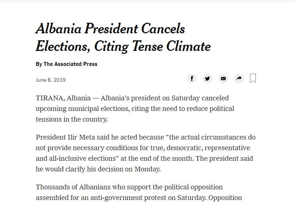The width and height of the screenshot is (295, 204).
Task: Click the headline line 'Elections, Citing Tense Climate'
Action: click(x=123, y=47)
